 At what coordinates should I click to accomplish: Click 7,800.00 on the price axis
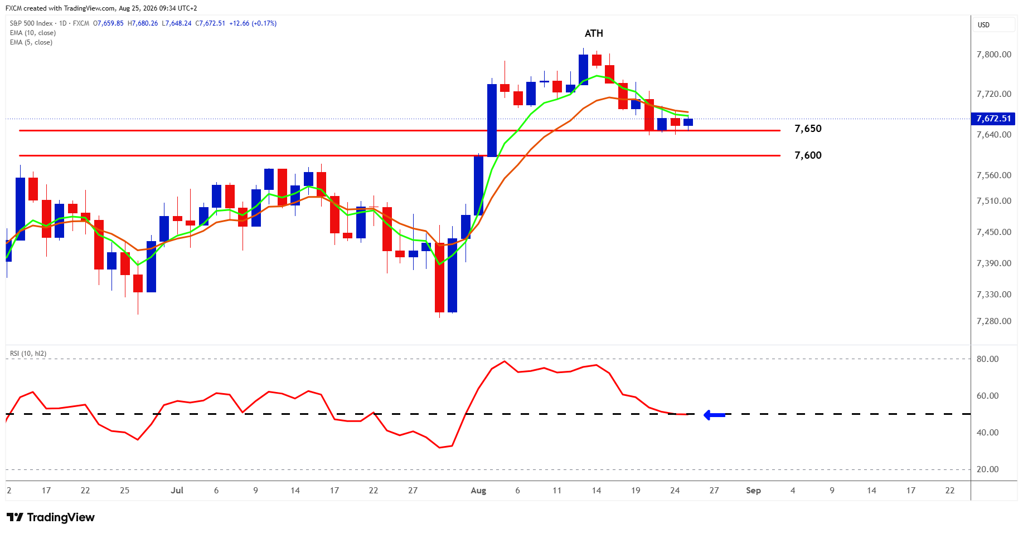click(x=993, y=55)
